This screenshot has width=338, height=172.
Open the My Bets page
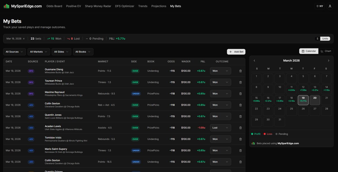pyautogui.click(x=176, y=6)
